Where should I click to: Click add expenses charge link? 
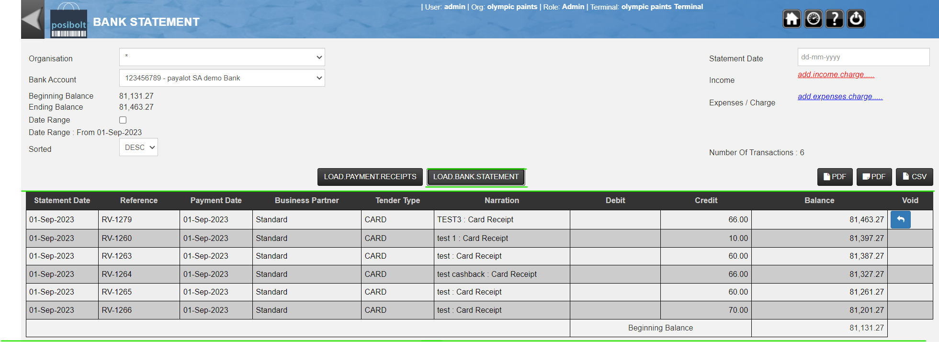tap(840, 96)
